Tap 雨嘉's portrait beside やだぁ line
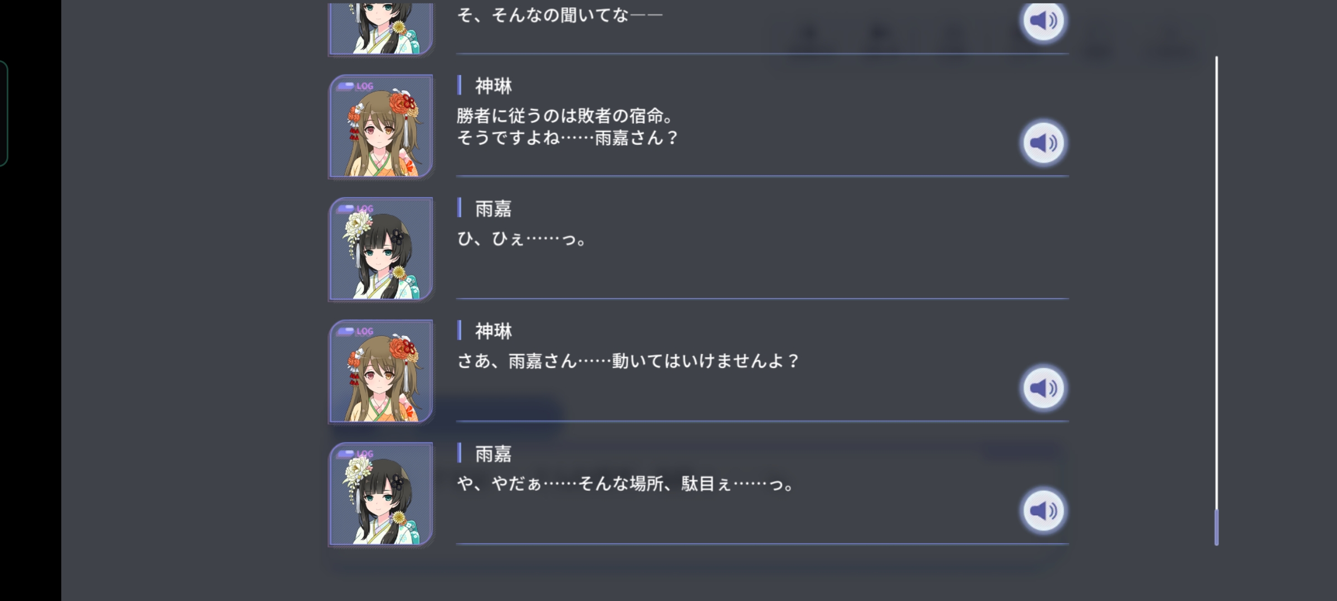Viewport: 1337px width, 601px height. pos(381,494)
